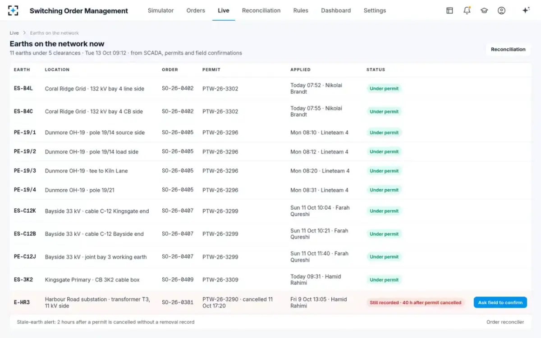Click order SO-26-0402 in ES-B4L row

178,88
